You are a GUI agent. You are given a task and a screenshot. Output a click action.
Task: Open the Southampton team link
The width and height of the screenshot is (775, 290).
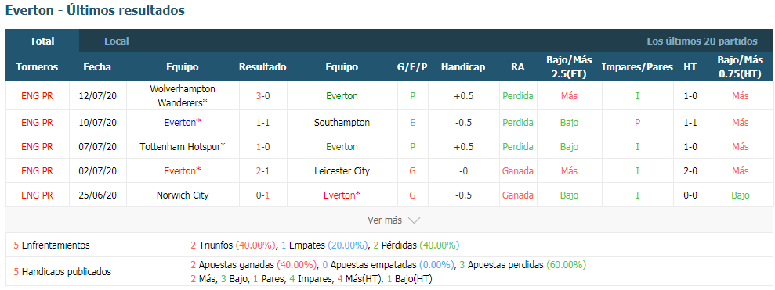click(342, 122)
